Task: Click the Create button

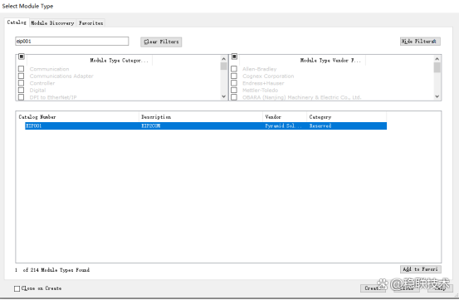Action: 373,288
